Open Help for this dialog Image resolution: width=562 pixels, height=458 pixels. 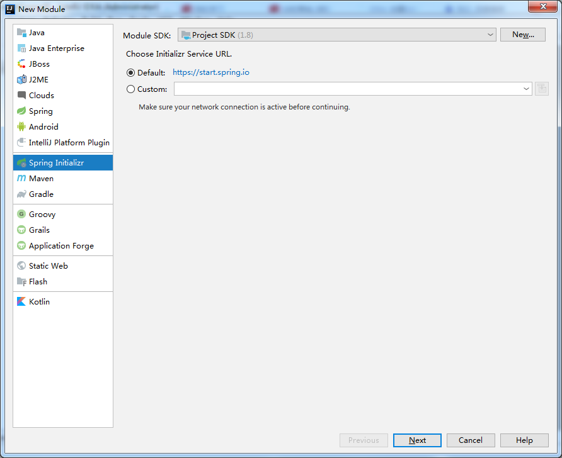(x=524, y=440)
